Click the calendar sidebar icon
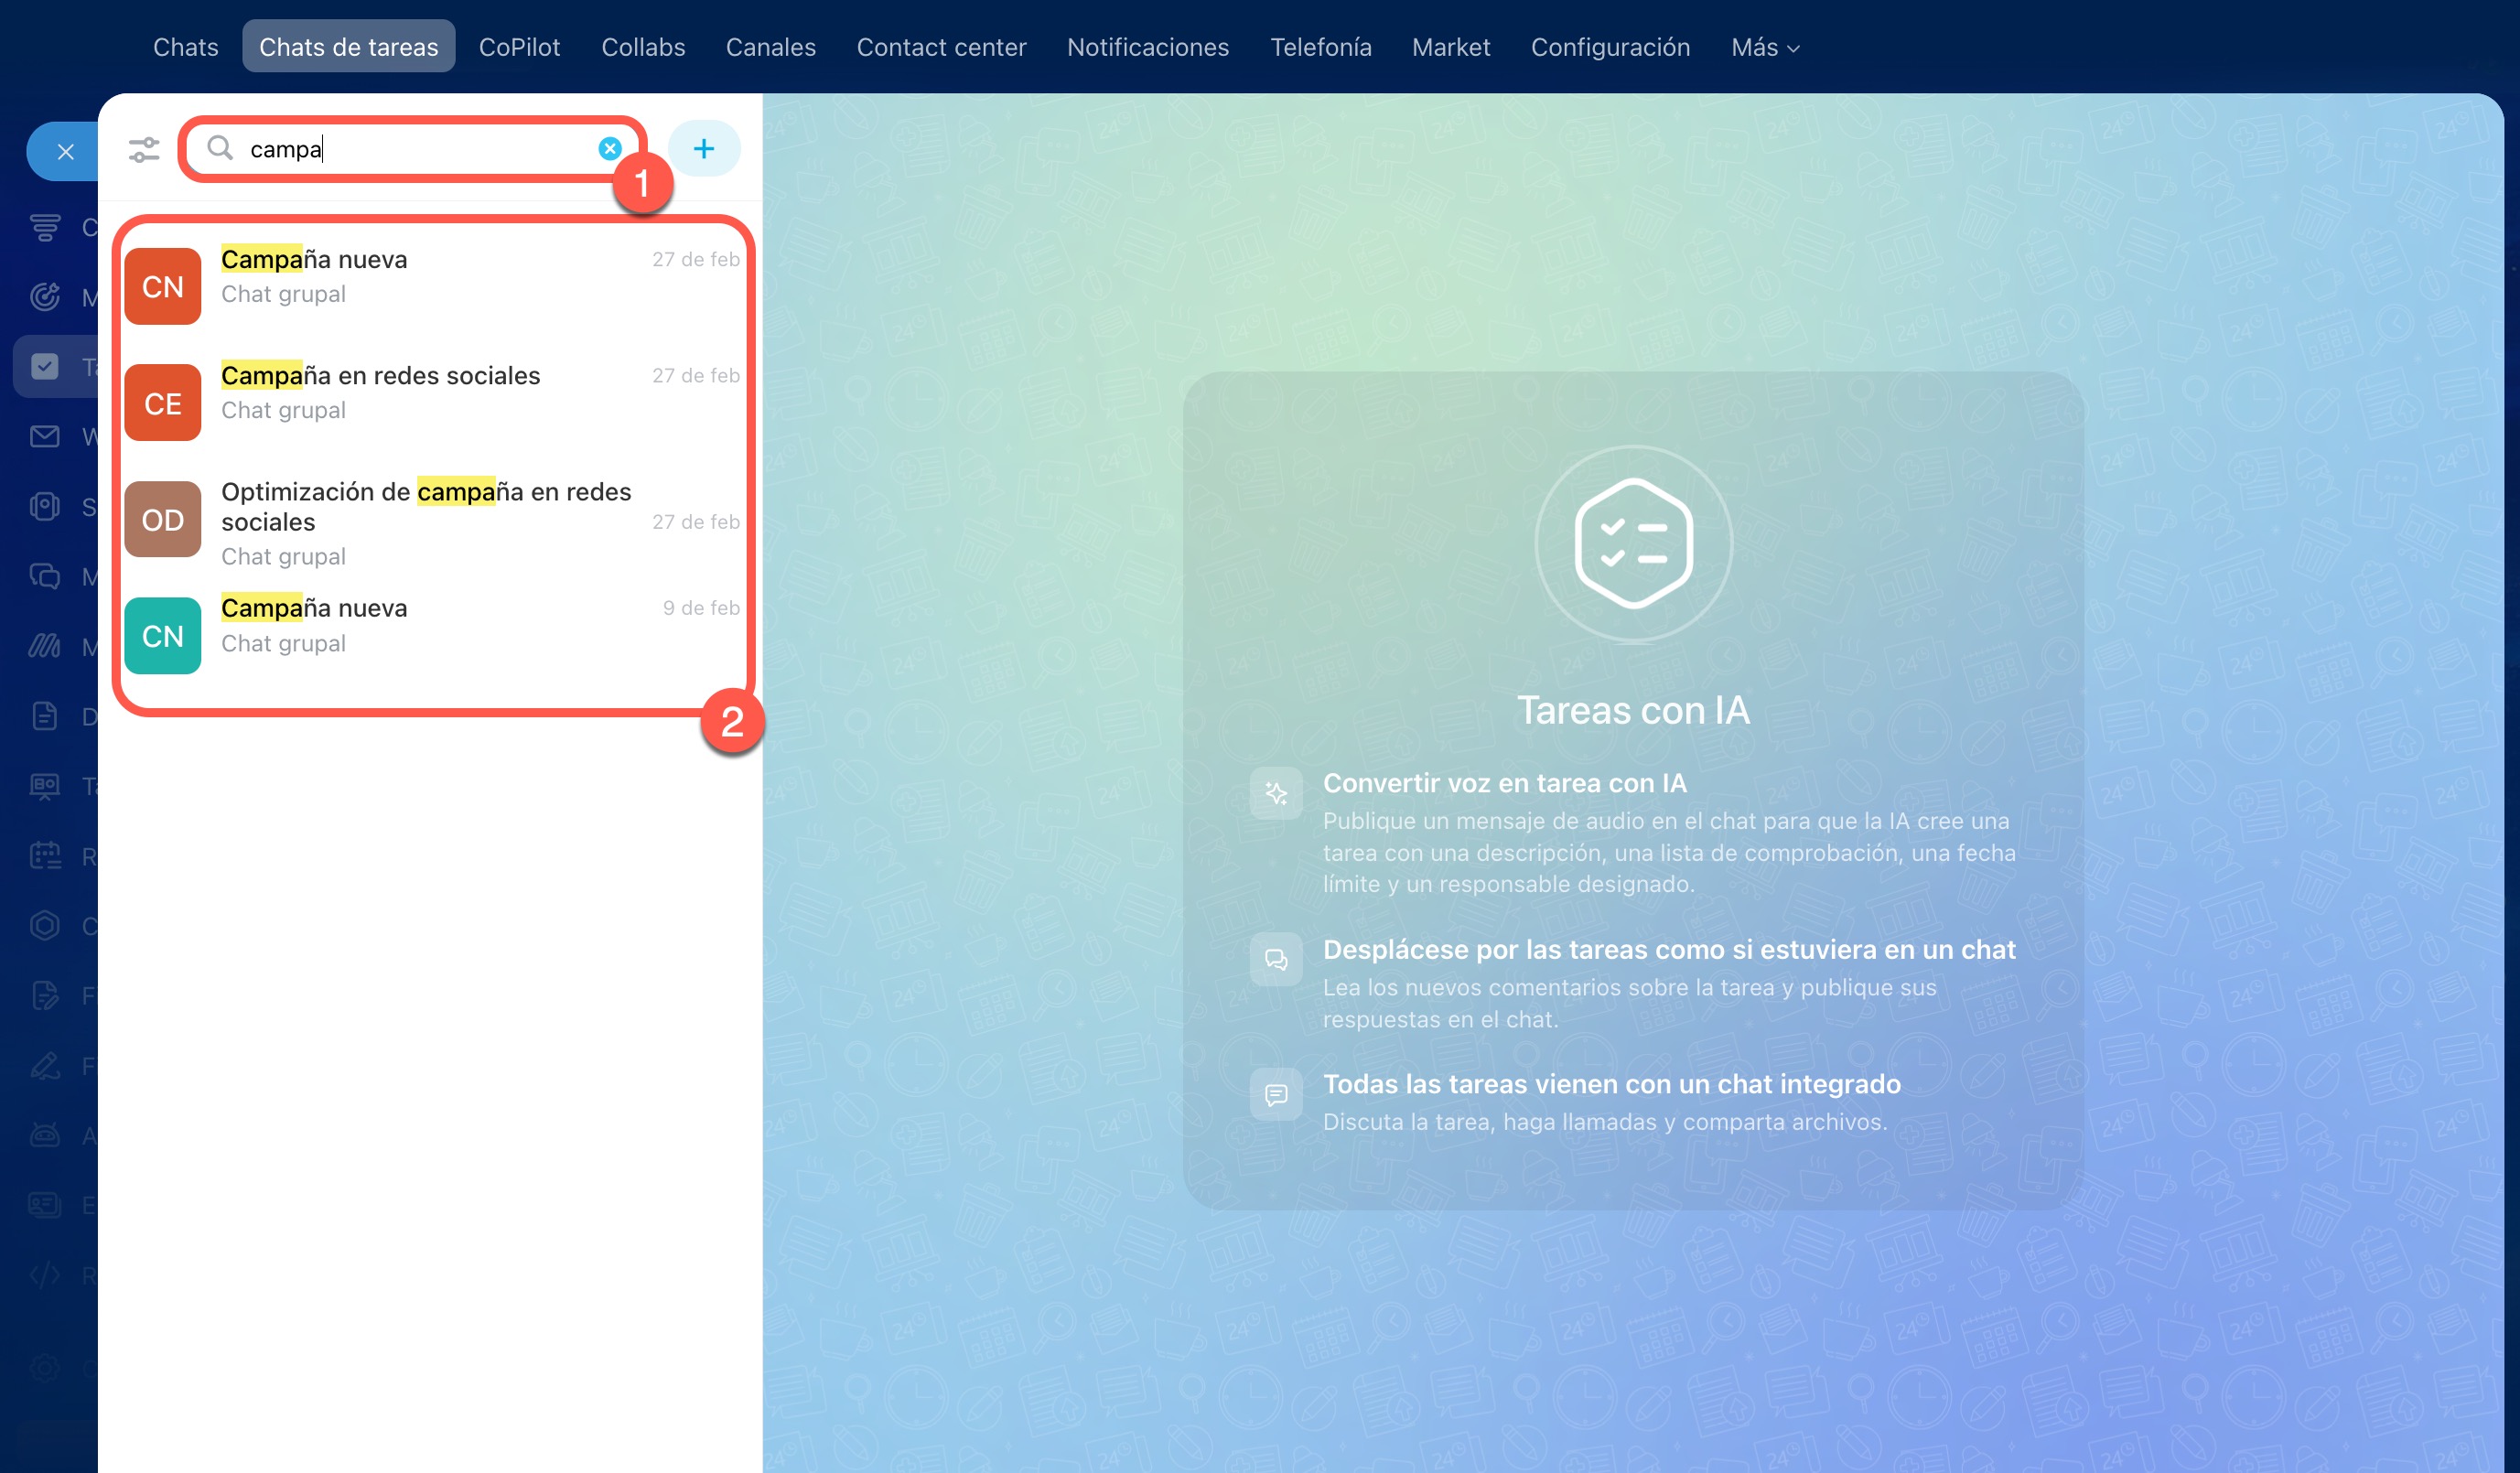This screenshot has height=1473, width=2520. 45,856
